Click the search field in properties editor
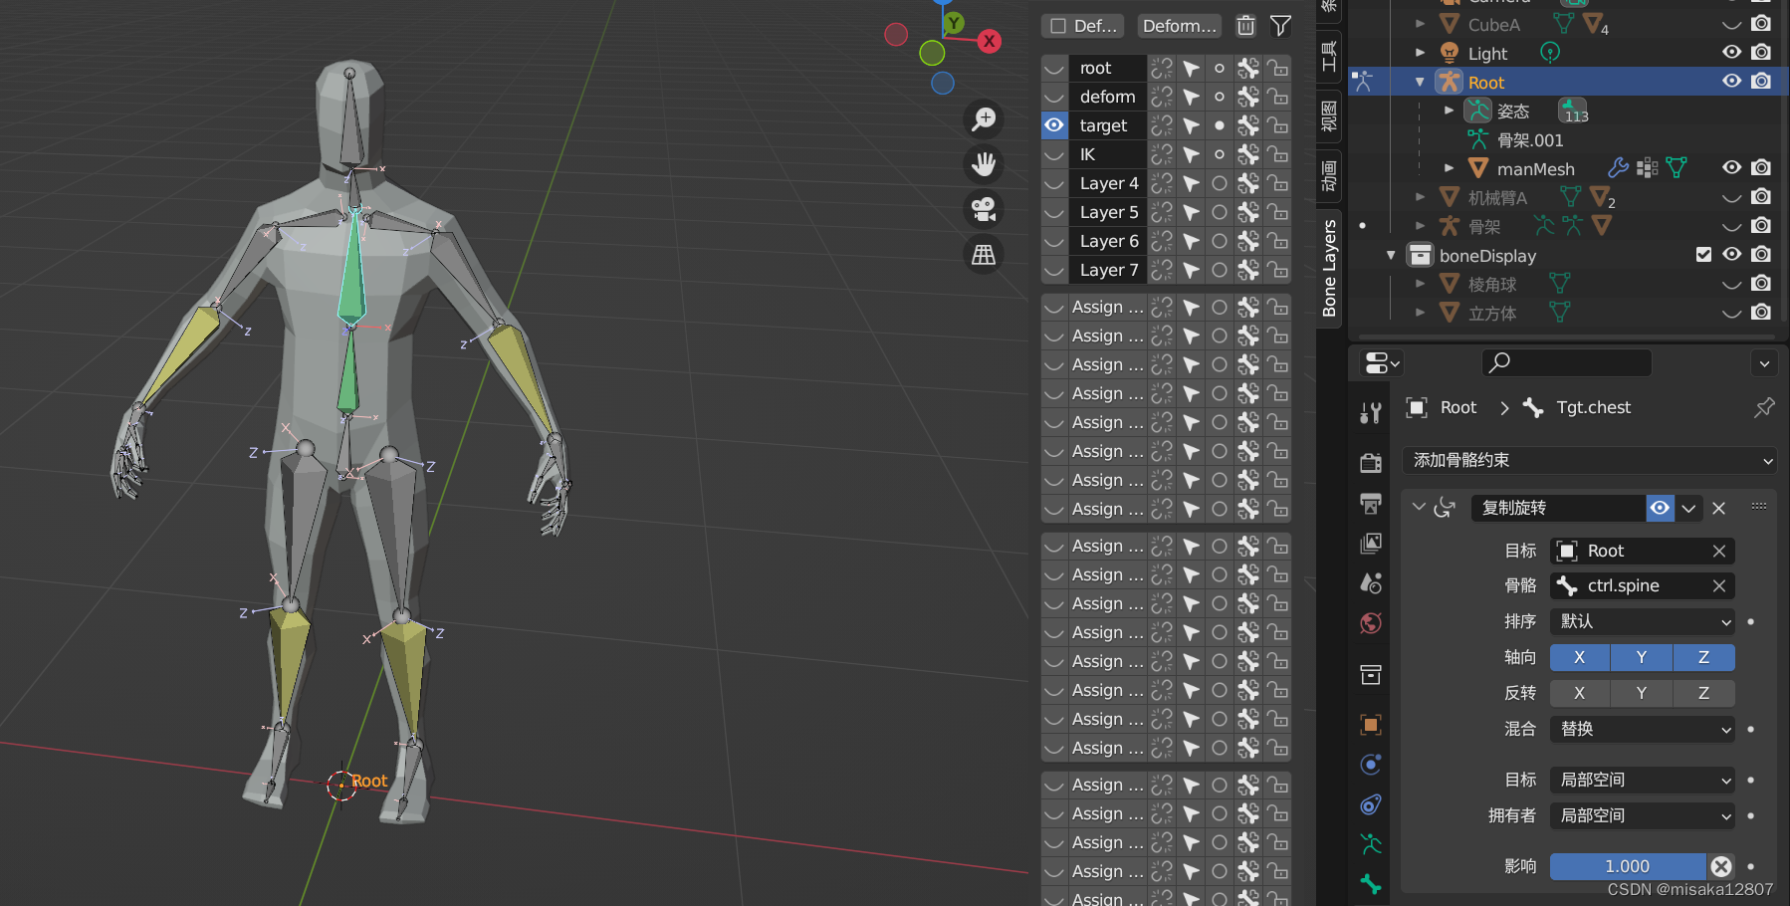 tap(1567, 363)
